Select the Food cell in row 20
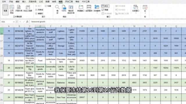The image size is (186, 104). (x=40, y=61)
